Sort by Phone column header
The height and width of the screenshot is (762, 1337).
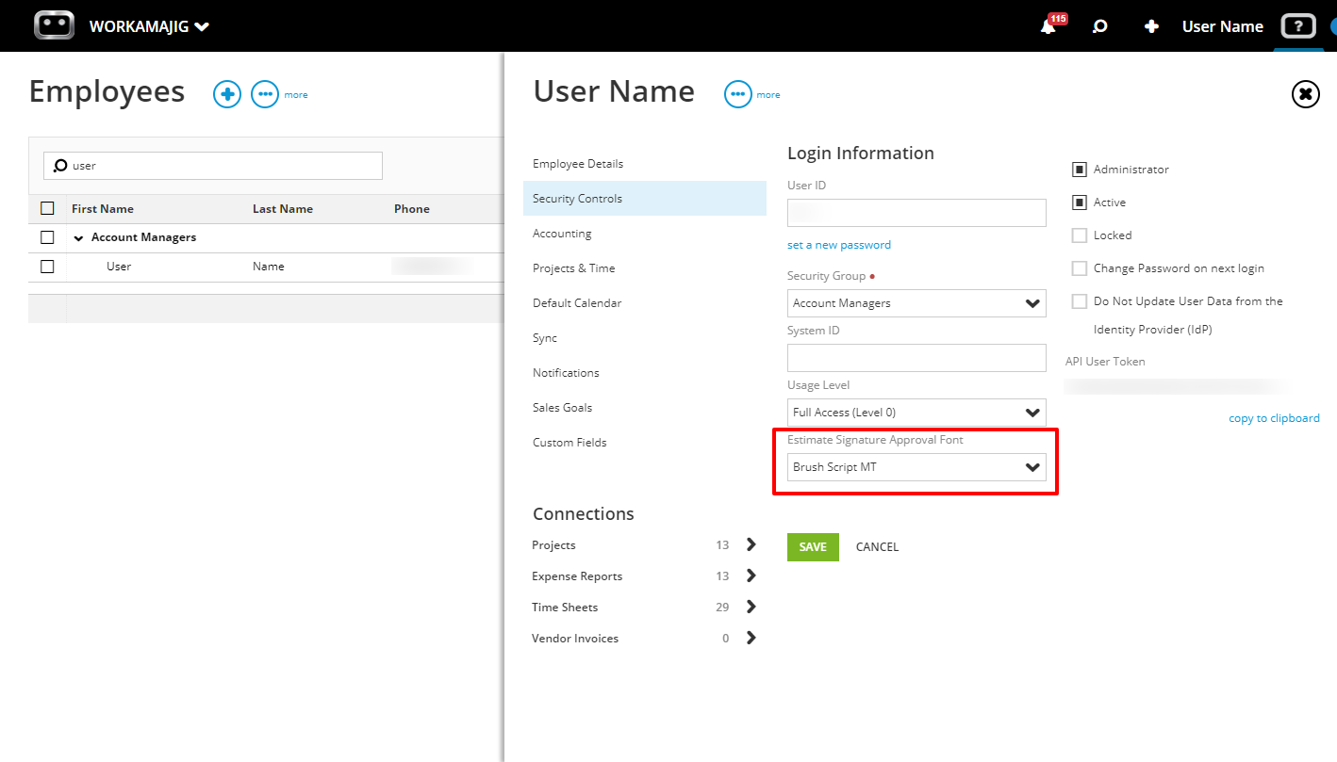(412, 209)
